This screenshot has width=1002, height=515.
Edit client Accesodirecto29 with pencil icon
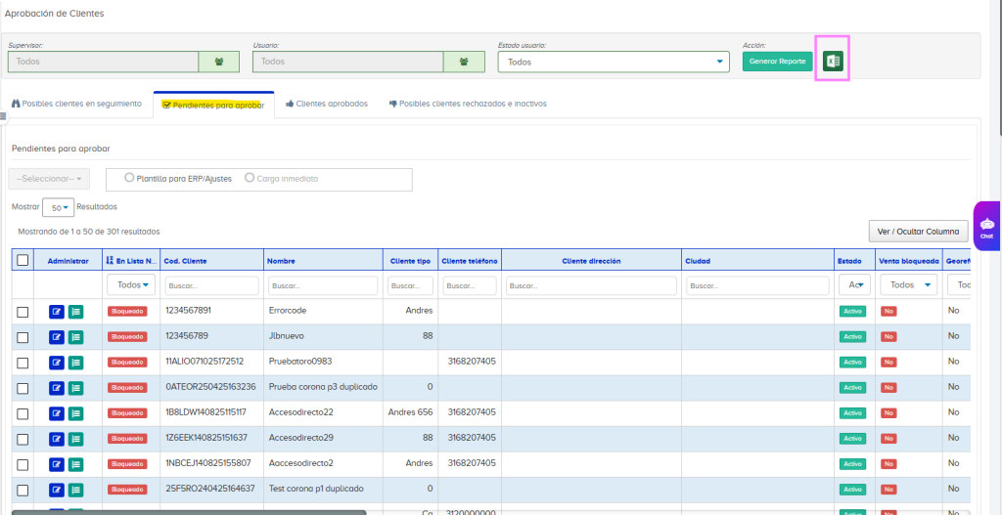coord(57,439)
